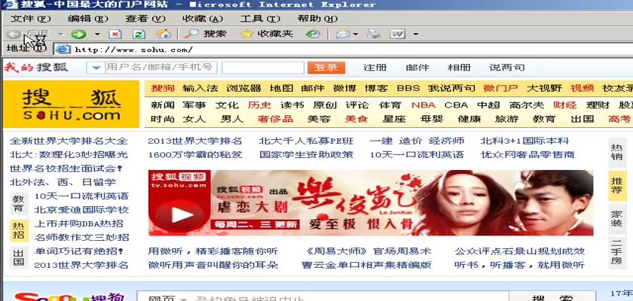Click the Sogou 搜索 search button
The image size is (633, 301).
click(552, 297)
